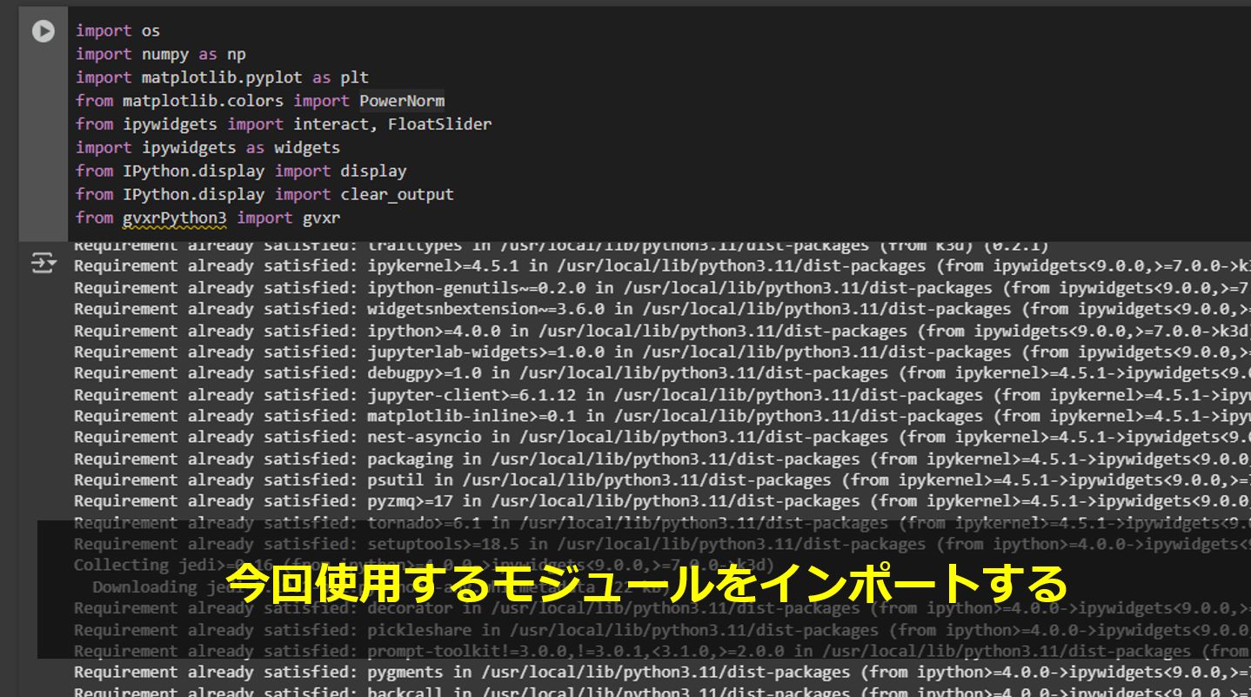Click output line mentioning packaging
The image size is (1251, 697).
[x=662, y=459]
